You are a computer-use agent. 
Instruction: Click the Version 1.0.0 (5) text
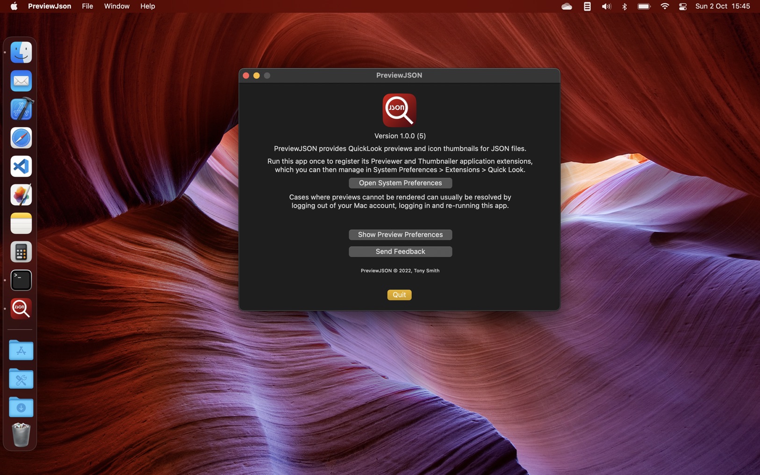click(x=400, y=136)
